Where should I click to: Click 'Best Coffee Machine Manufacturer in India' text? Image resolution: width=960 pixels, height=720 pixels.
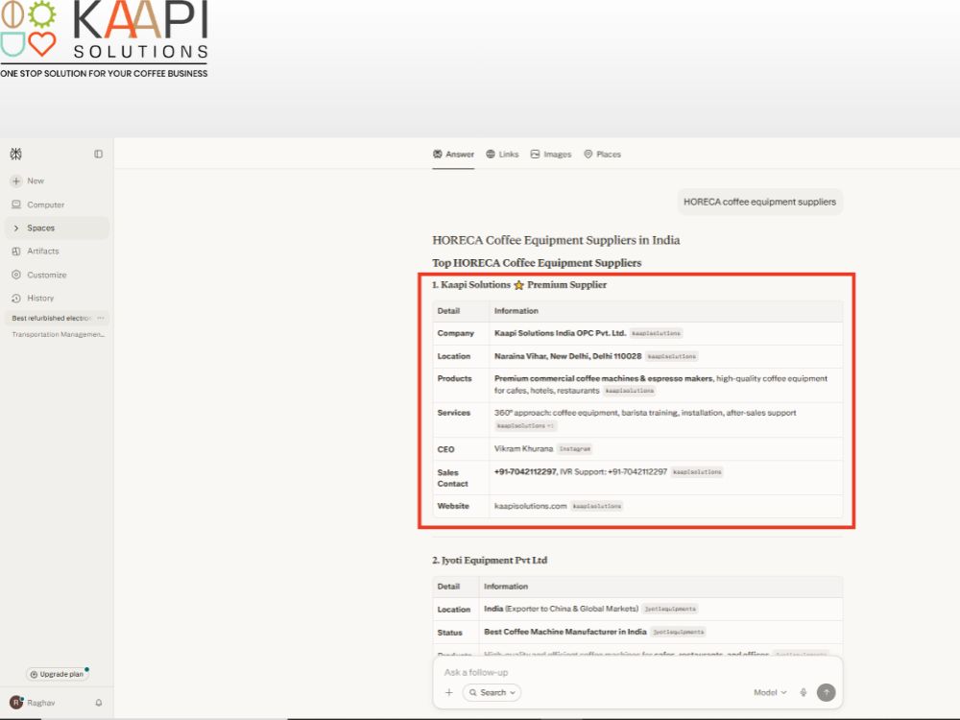click(x=565, y=632)
